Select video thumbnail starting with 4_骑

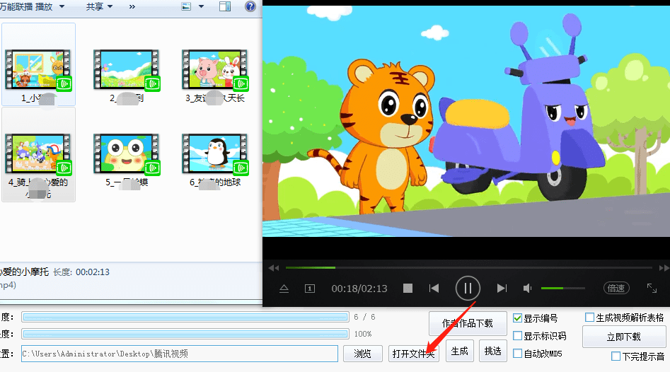[38, 155]
